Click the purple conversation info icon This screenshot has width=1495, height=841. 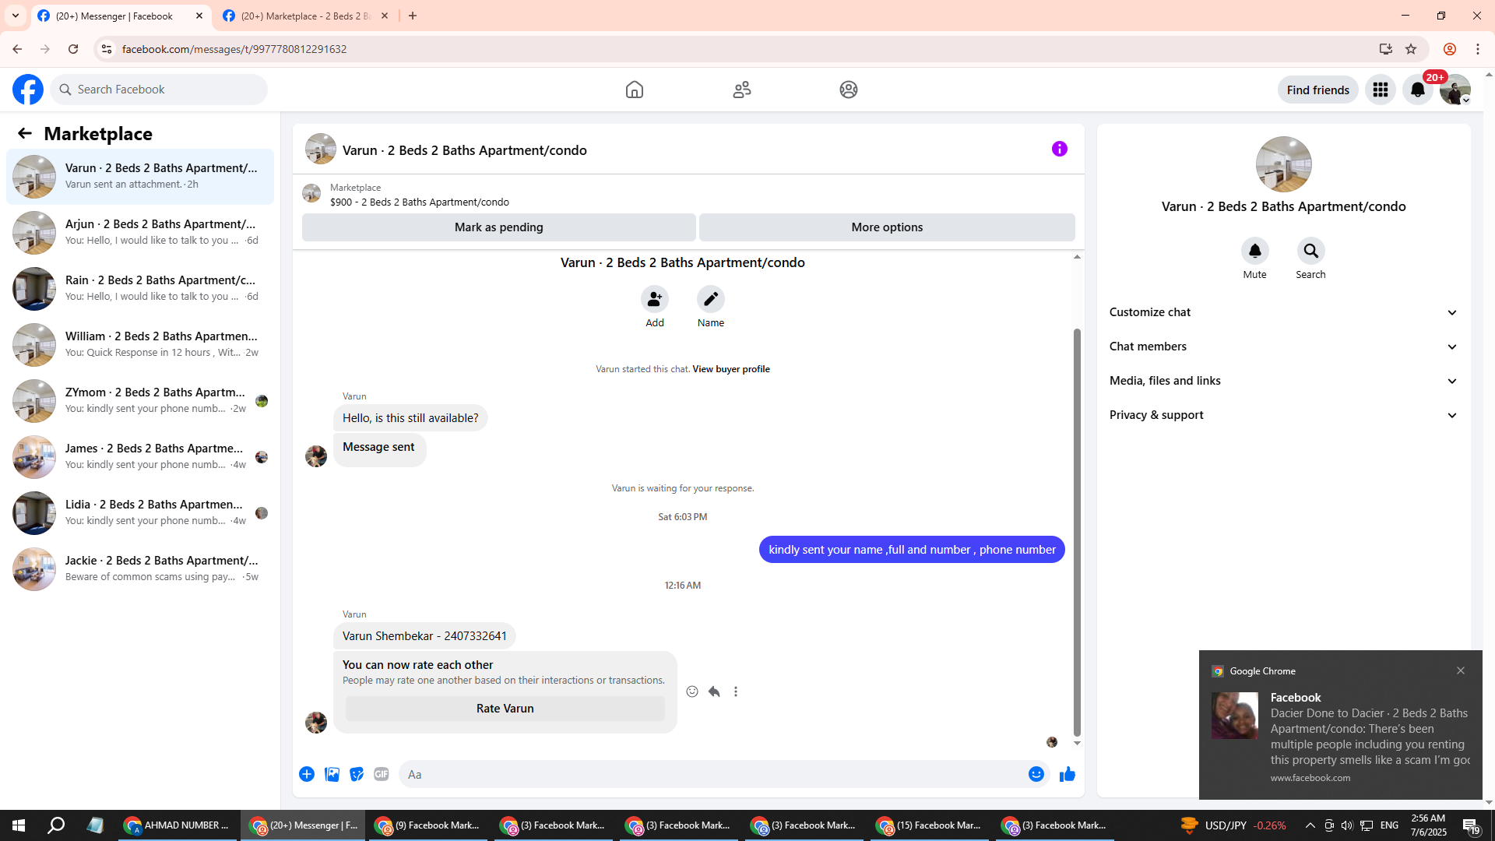pos(1059,149)
